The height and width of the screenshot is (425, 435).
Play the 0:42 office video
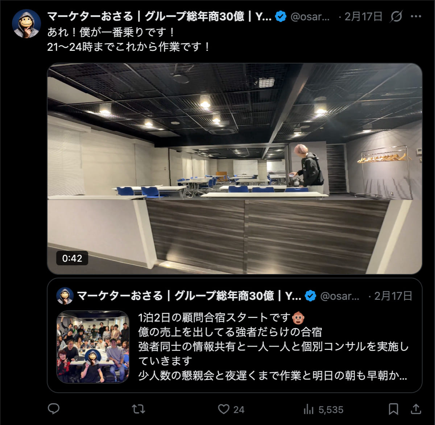point(235,169)
